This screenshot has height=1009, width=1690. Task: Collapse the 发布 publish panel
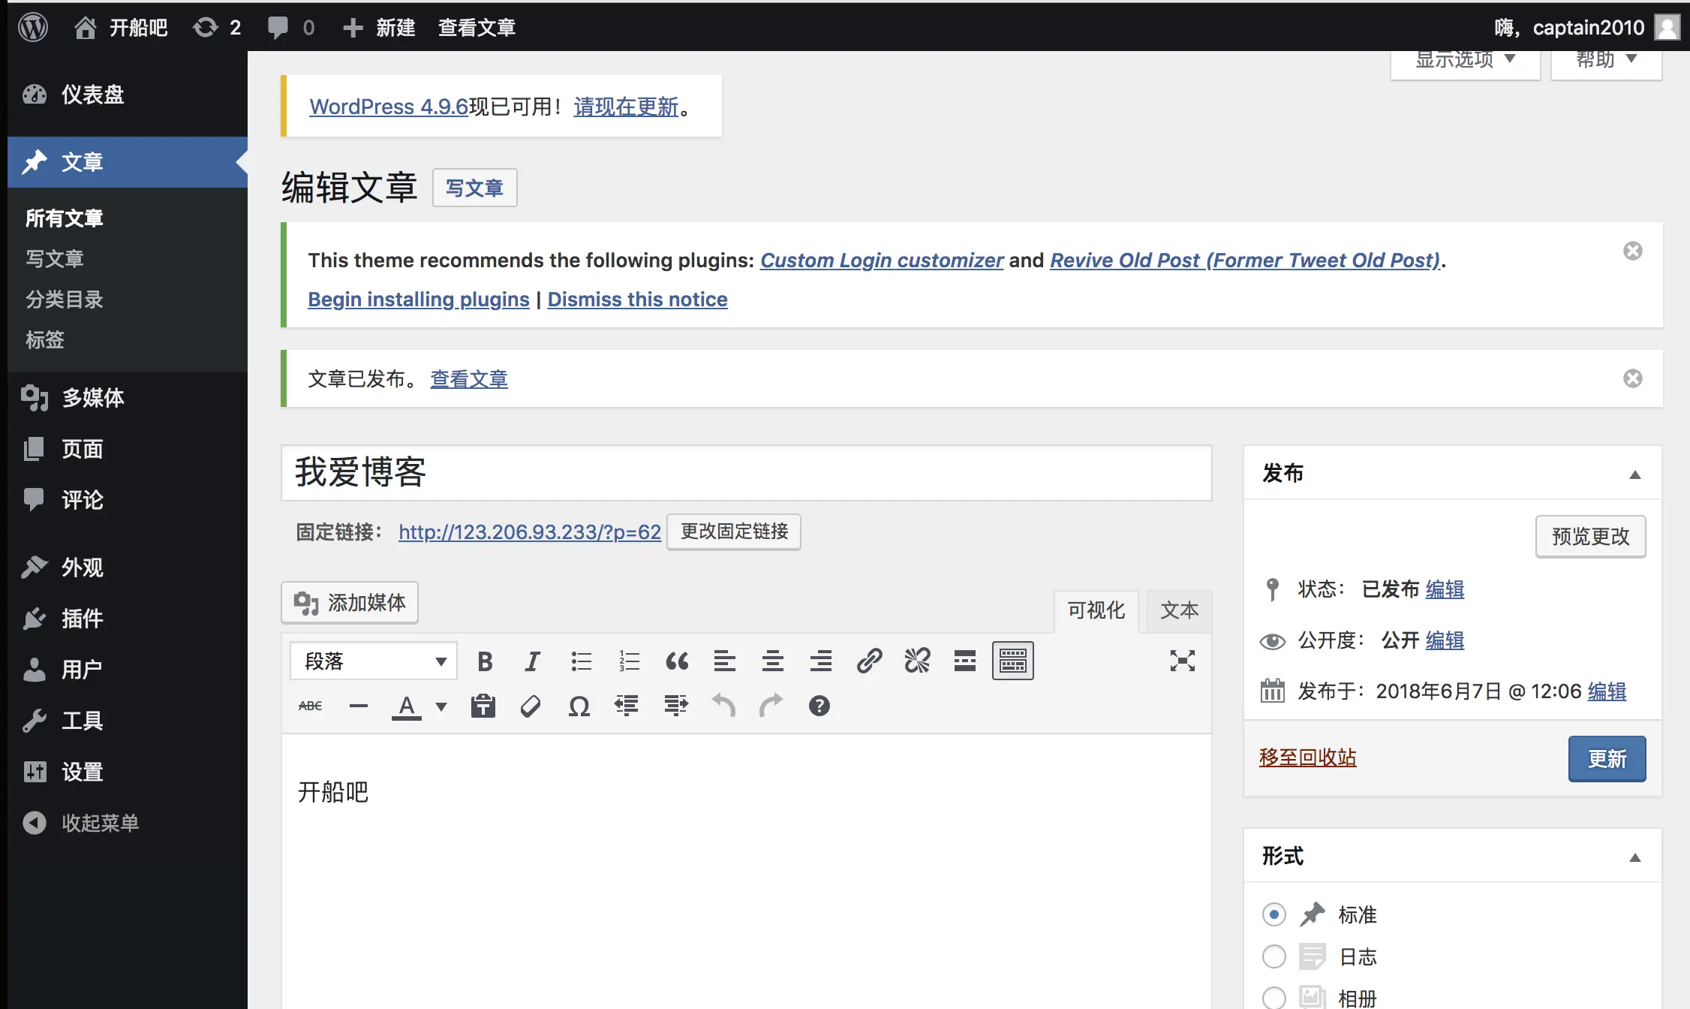point(1634,474)
